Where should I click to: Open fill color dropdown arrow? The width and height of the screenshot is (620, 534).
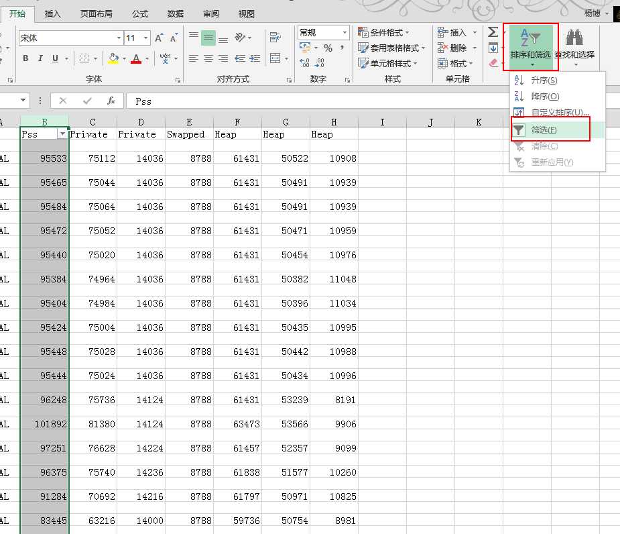coord(124,58)
